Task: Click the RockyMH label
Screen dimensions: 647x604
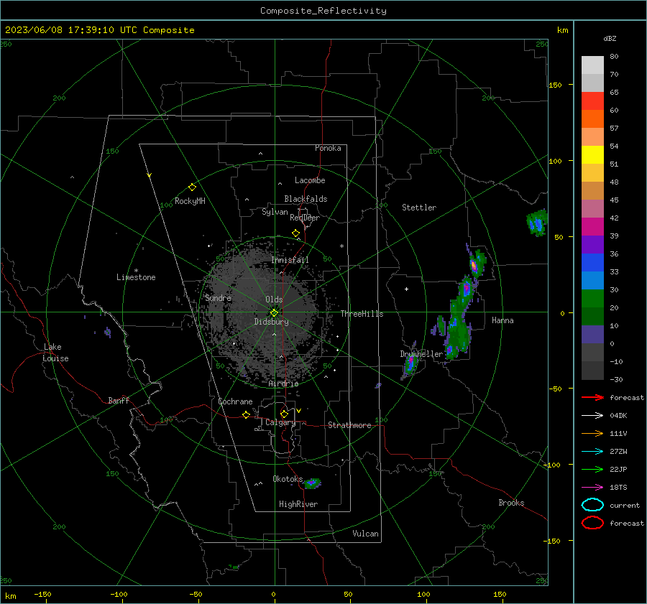Action: [x=190, y=201]
